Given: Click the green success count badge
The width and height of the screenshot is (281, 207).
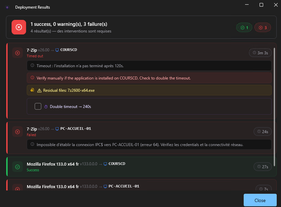Looking at the screenshot, I should [x=244, y=27].
